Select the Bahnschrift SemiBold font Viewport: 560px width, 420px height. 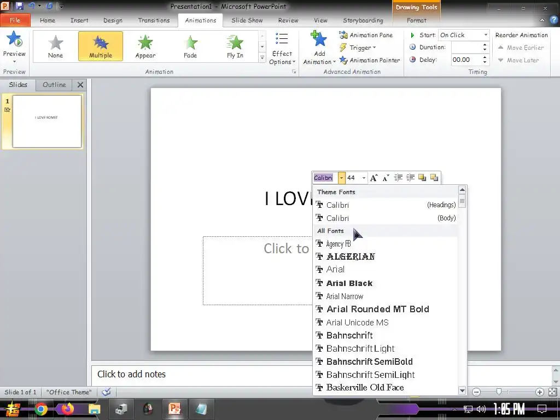pos(386,362)
